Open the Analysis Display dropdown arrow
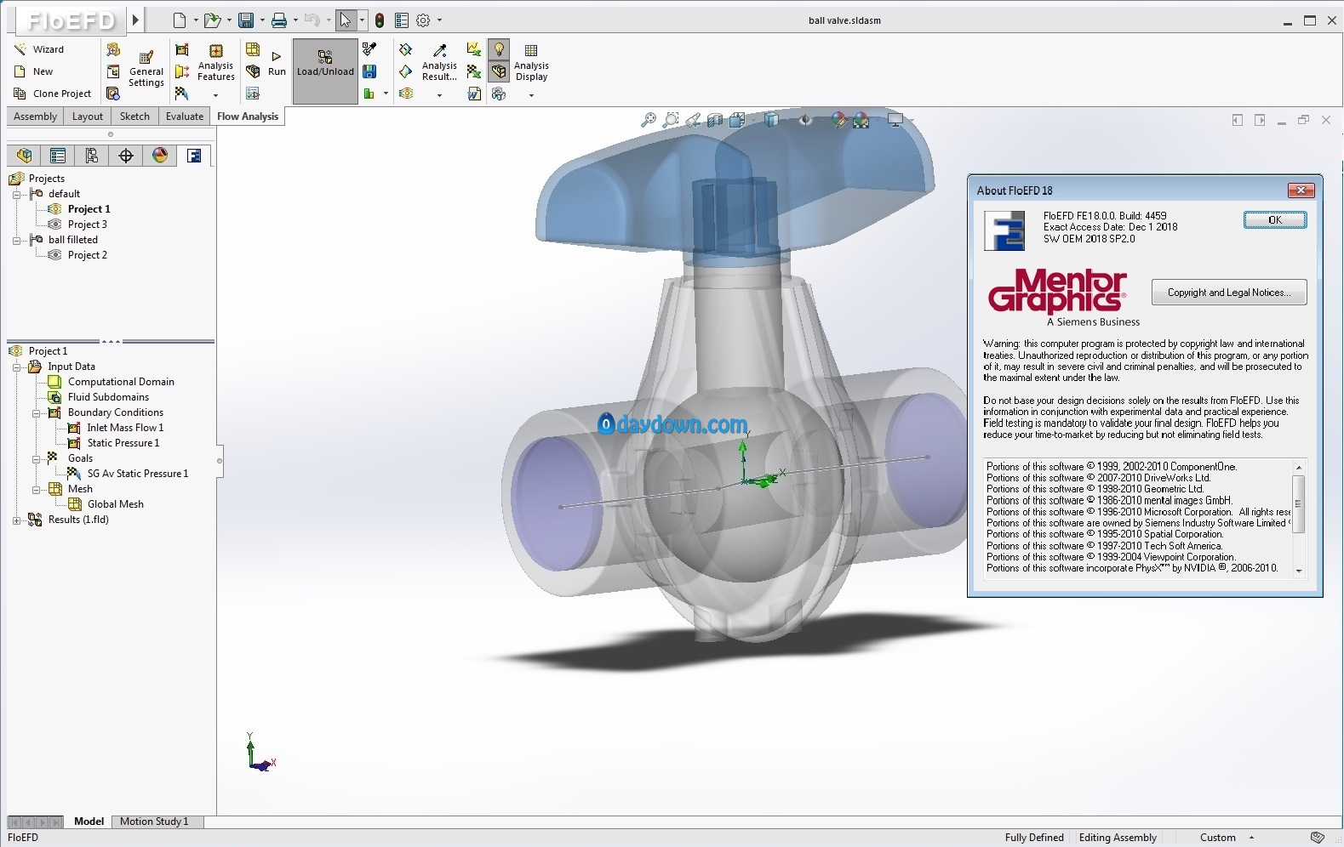Screen dimensions: 1344x847 pos(531,95)
